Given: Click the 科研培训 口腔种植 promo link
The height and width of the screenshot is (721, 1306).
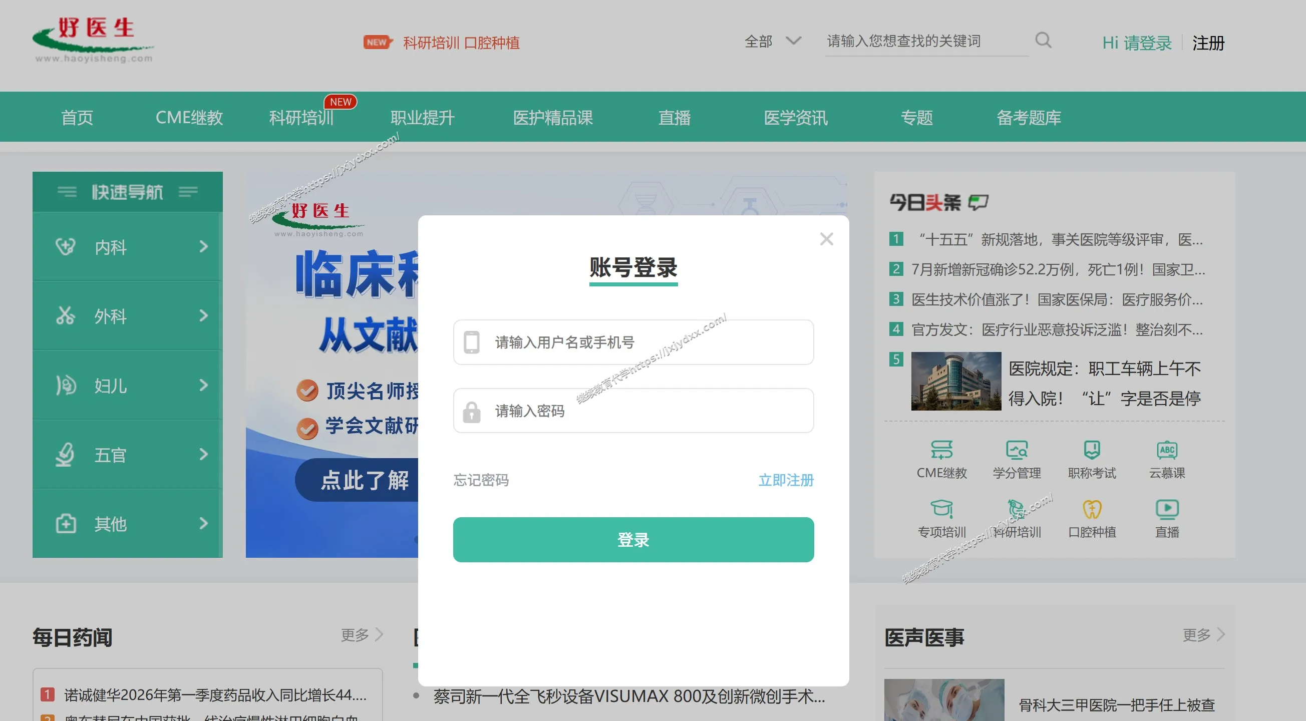Looking at the screenshot, I should coord(461,43).
